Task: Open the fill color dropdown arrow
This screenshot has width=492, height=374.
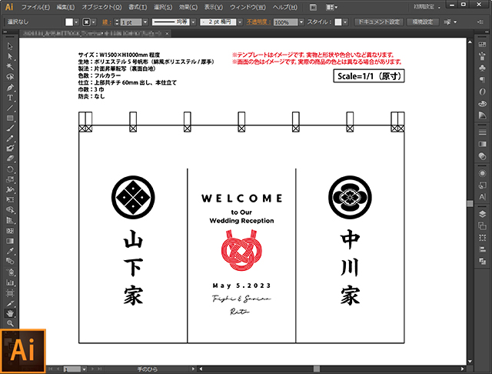Action: 76,22
